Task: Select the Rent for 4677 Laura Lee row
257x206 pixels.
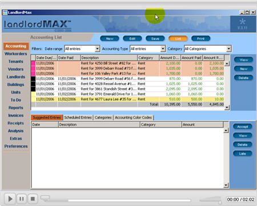Action: [127, 99]
